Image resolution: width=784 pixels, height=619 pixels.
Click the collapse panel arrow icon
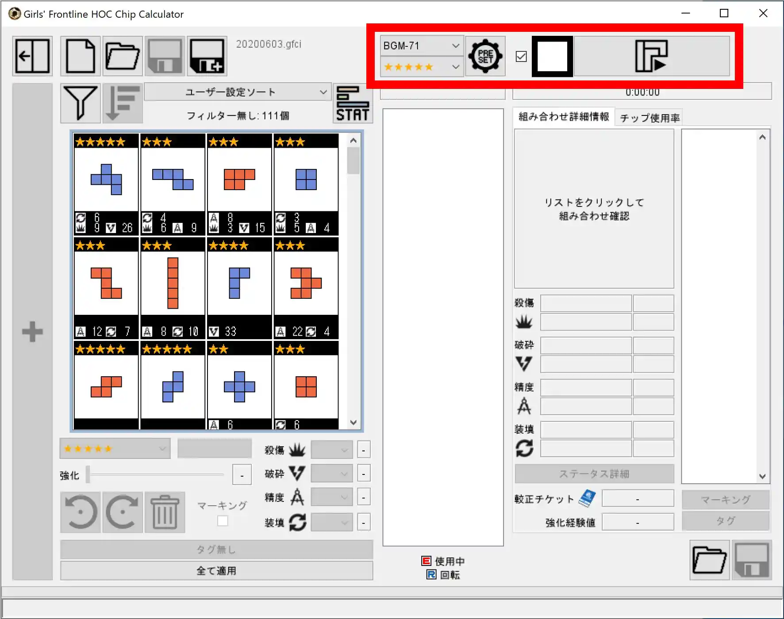(x=32, y=56)
